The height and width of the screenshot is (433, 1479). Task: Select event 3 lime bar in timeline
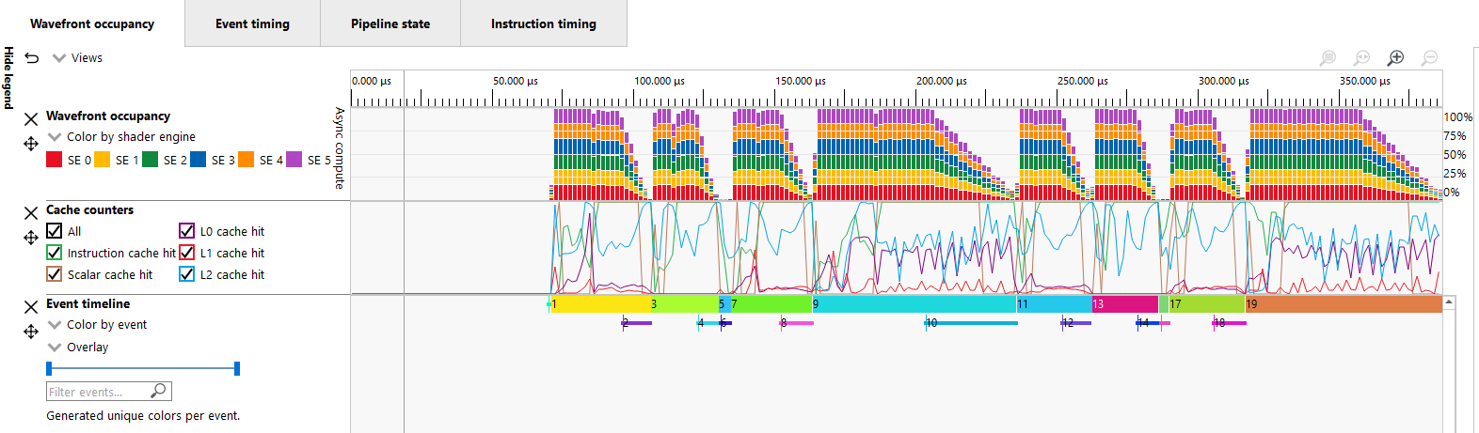pyautogui.click(x=683, y=304)
